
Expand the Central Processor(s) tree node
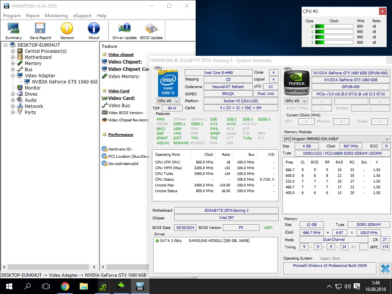[13, 51]
